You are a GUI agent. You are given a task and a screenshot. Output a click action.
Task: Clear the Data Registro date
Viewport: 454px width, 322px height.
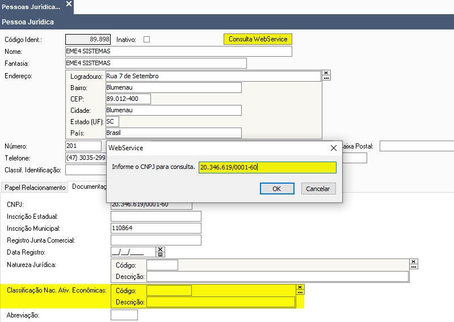point(161,249)
